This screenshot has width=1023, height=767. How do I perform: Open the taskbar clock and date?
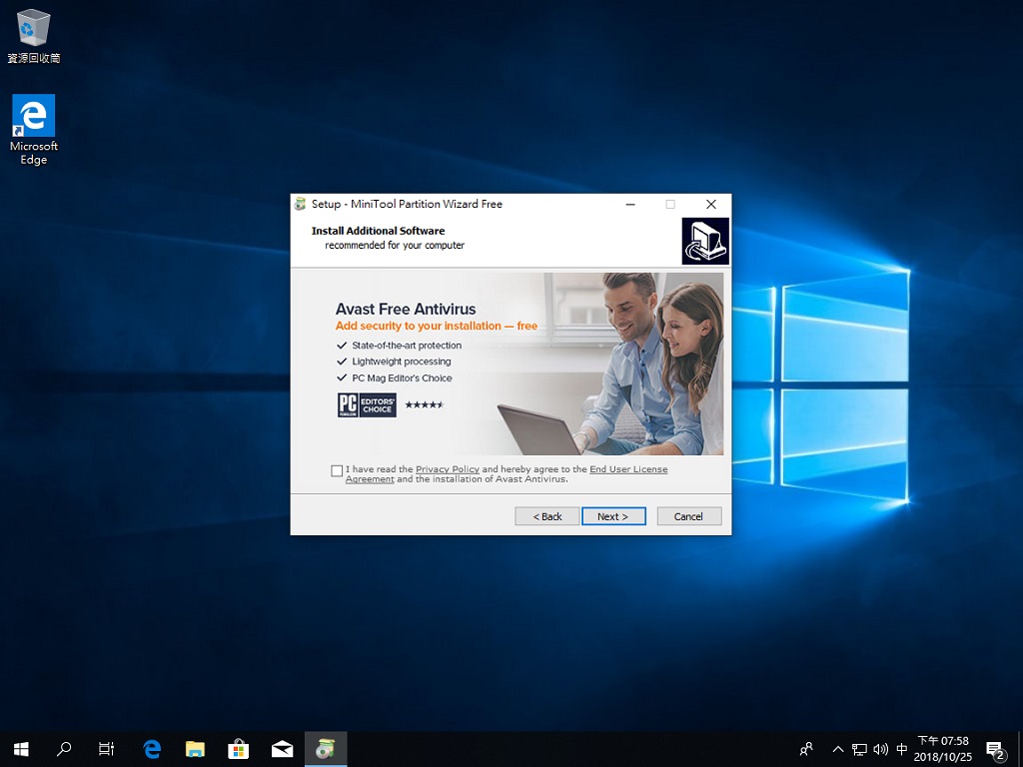(943, 749)
